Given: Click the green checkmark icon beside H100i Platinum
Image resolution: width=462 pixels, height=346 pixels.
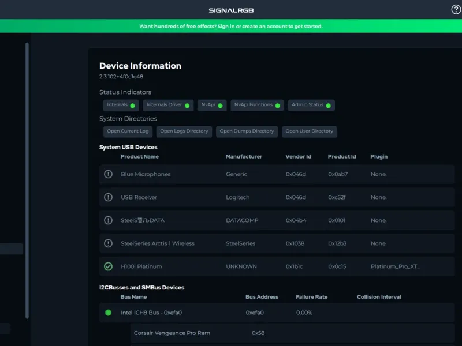Looking at the screenshot, I should point(108,266).
